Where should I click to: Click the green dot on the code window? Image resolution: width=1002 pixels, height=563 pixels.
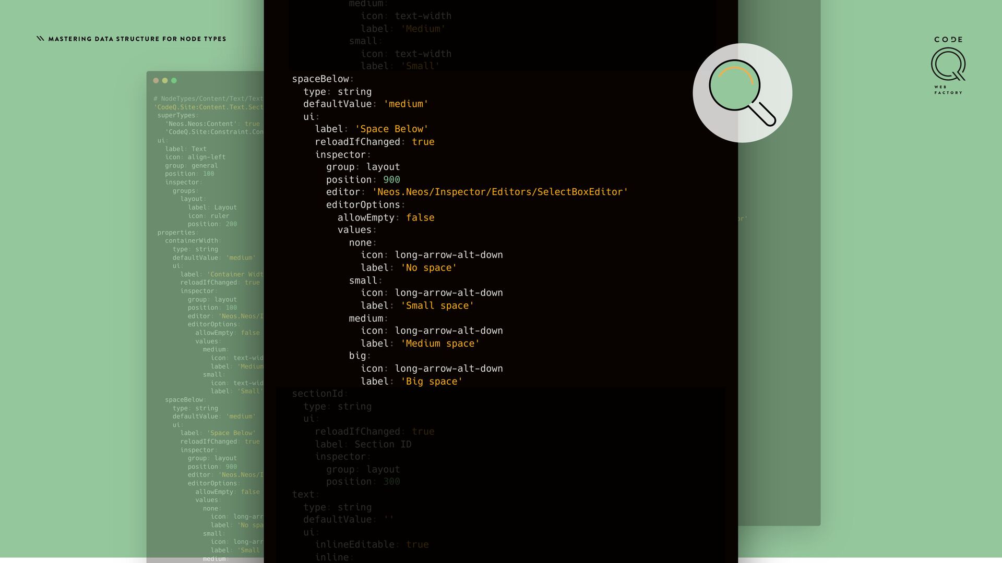click(x=174, y=80)
